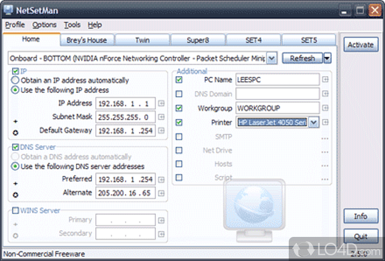Open the Options menu
385x261 pixels.
click(44, 25)
